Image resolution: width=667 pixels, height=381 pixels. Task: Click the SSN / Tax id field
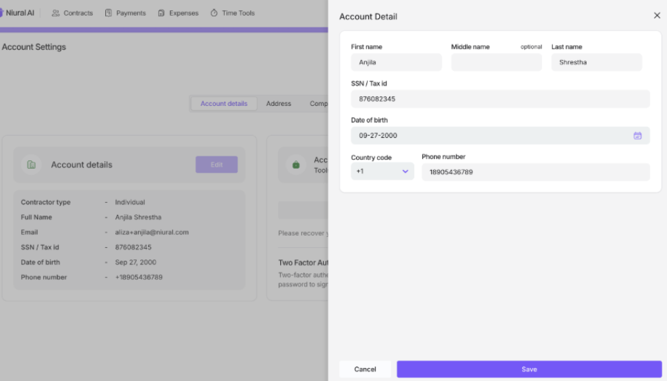point(500,99)
